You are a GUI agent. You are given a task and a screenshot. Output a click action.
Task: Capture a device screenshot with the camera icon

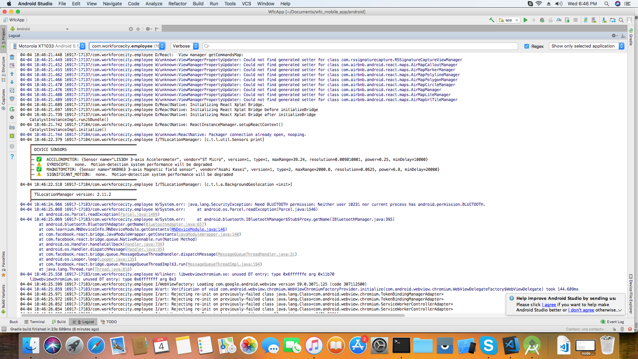point(12,127)
